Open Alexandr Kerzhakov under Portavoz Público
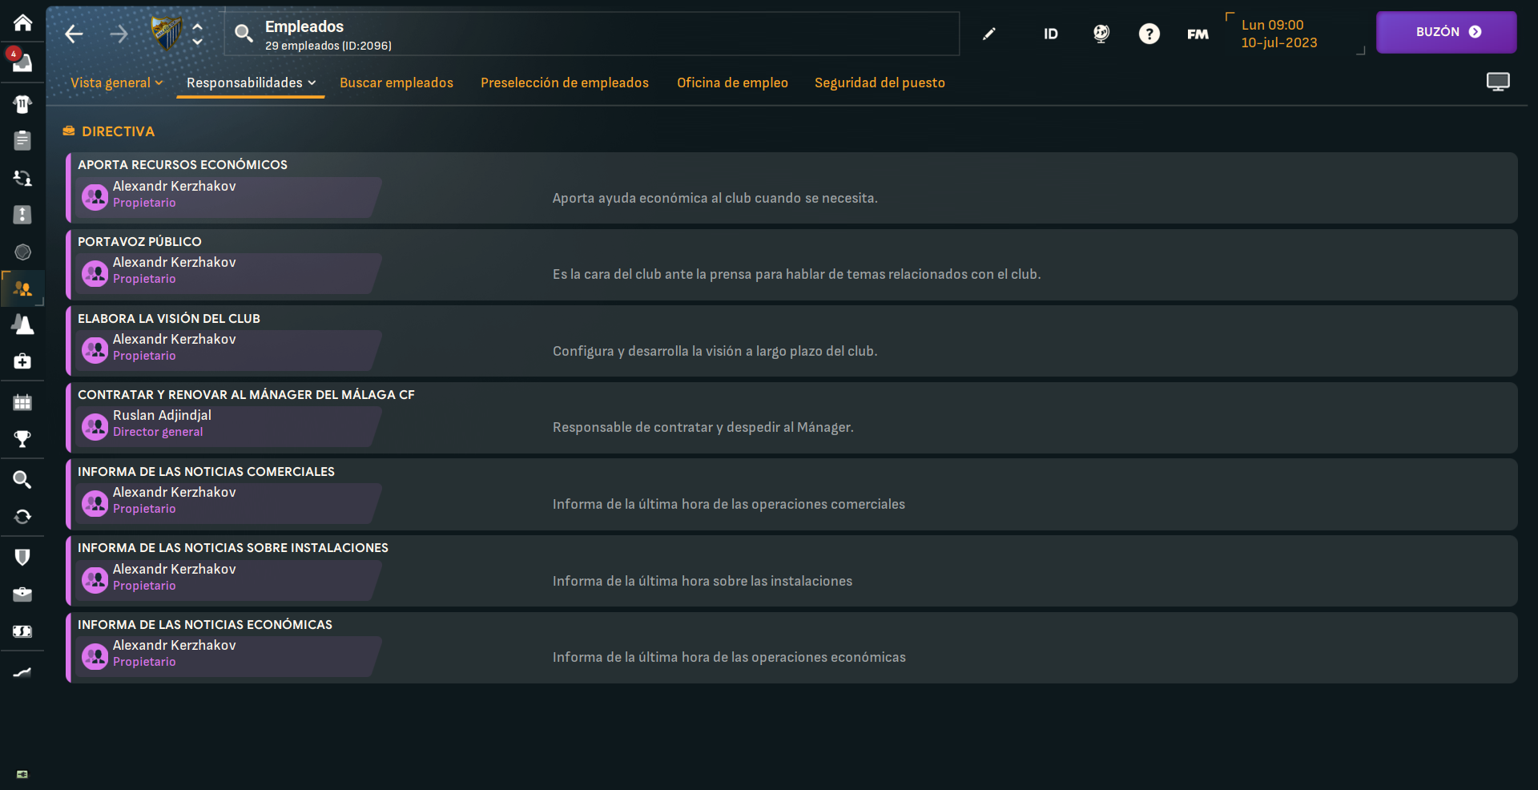This screenshot has height=790, width=1538. 228,273
